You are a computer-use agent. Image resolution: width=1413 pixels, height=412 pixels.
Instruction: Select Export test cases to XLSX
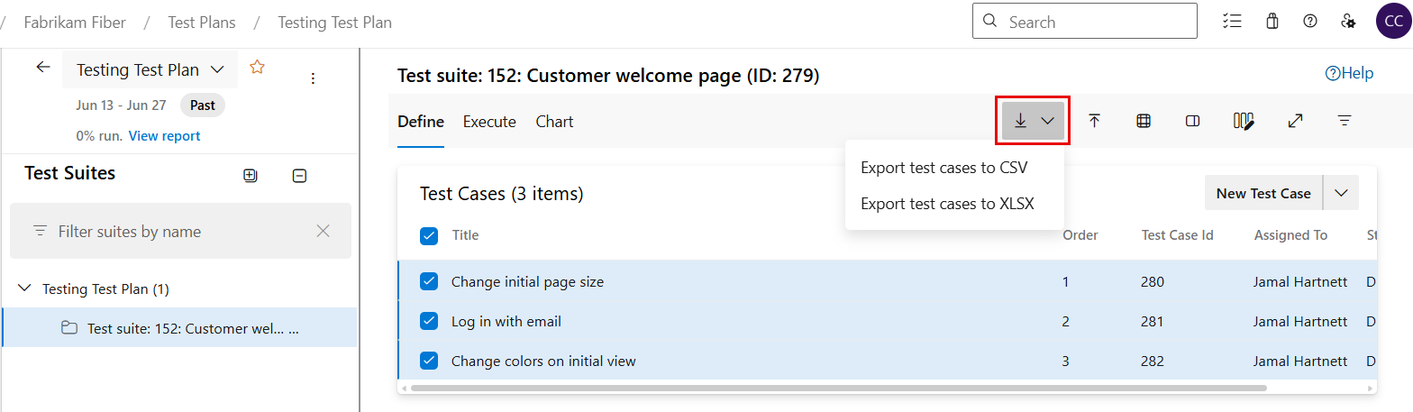tap(947, 204)
